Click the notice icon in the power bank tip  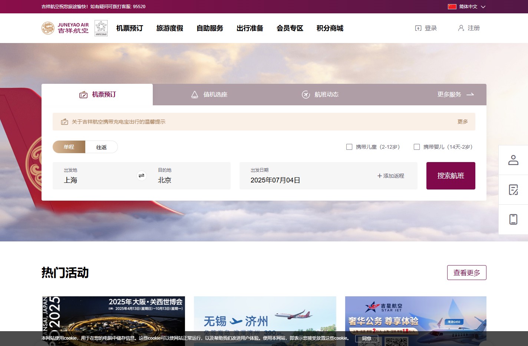click(x=65, y=122)
